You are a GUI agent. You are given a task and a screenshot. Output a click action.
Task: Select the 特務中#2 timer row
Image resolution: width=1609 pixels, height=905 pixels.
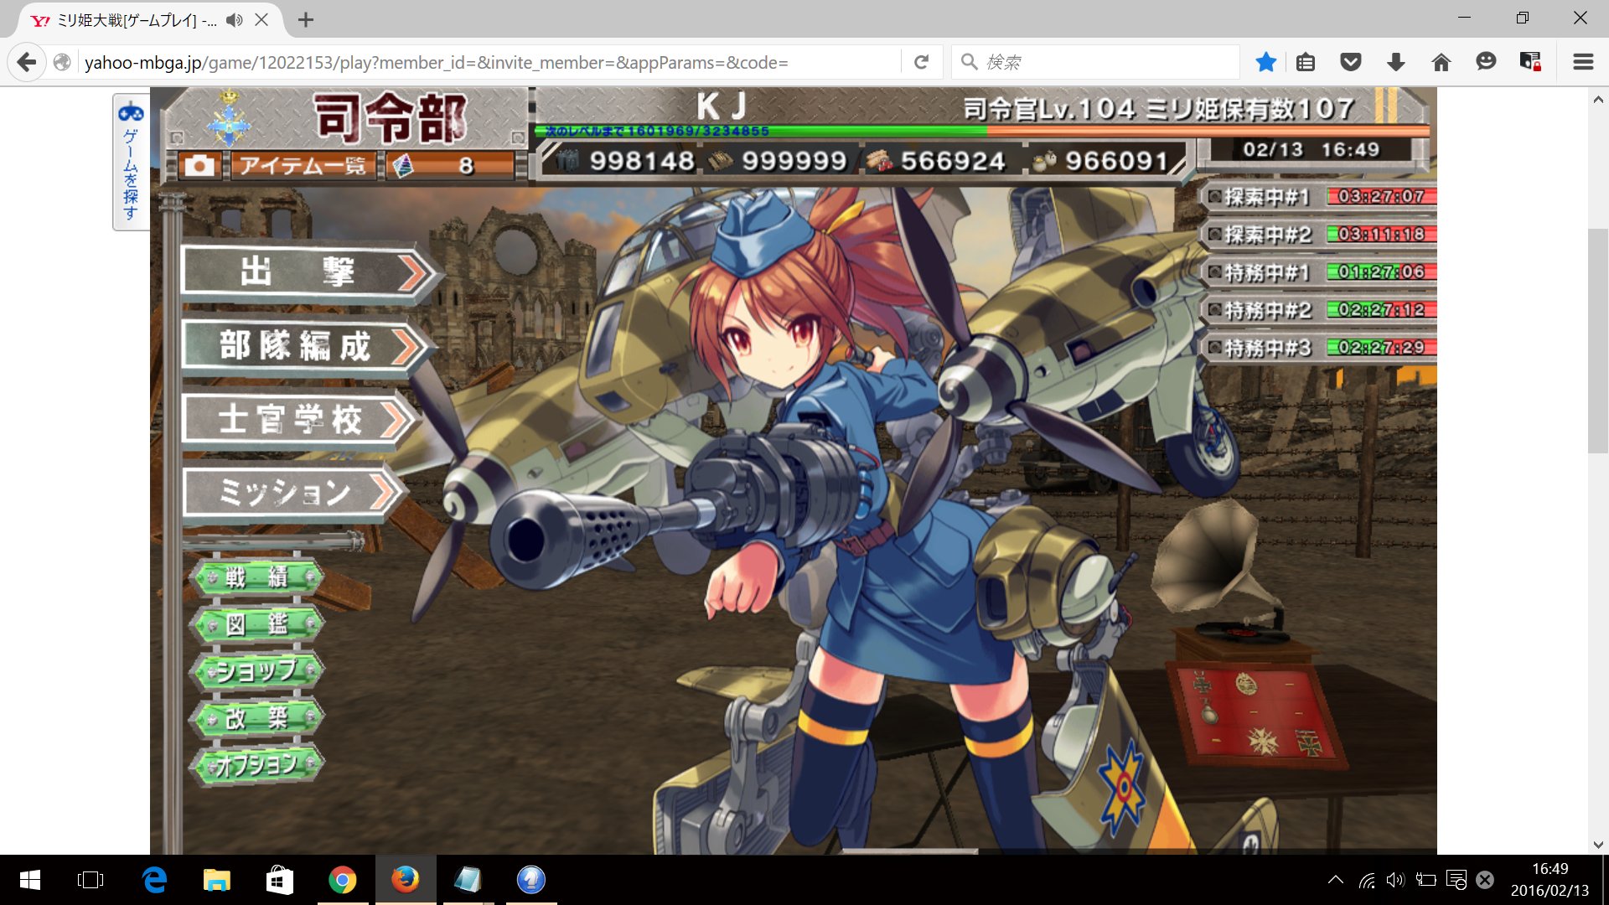1321,310
